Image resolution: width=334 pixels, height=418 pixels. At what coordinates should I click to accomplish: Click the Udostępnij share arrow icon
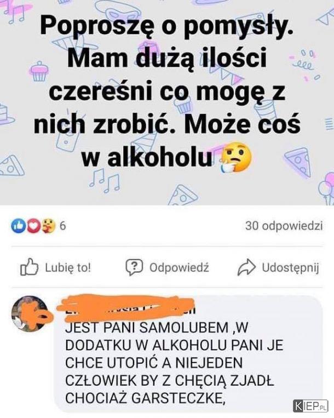click(246, 267)
